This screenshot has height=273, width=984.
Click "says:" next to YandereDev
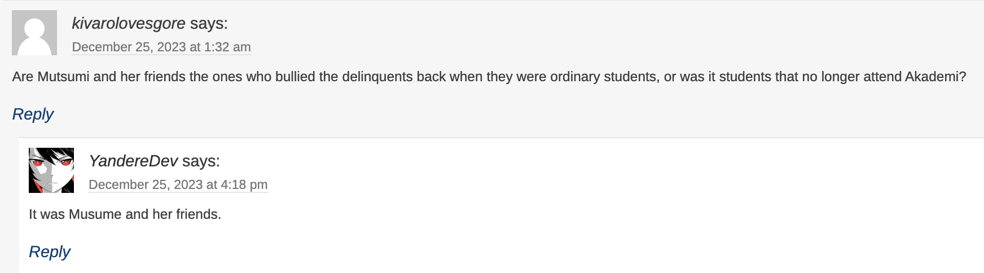(x=201, y=161)
